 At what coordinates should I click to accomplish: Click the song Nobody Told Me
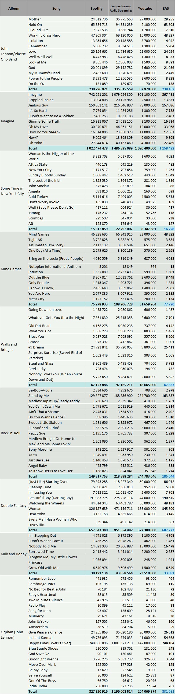tap(42, 546)
